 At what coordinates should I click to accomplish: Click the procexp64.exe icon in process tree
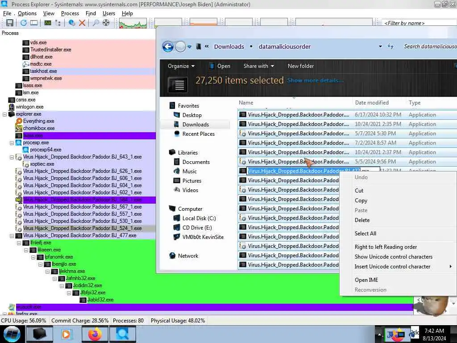pyautogui.click(x=25, y=150)
